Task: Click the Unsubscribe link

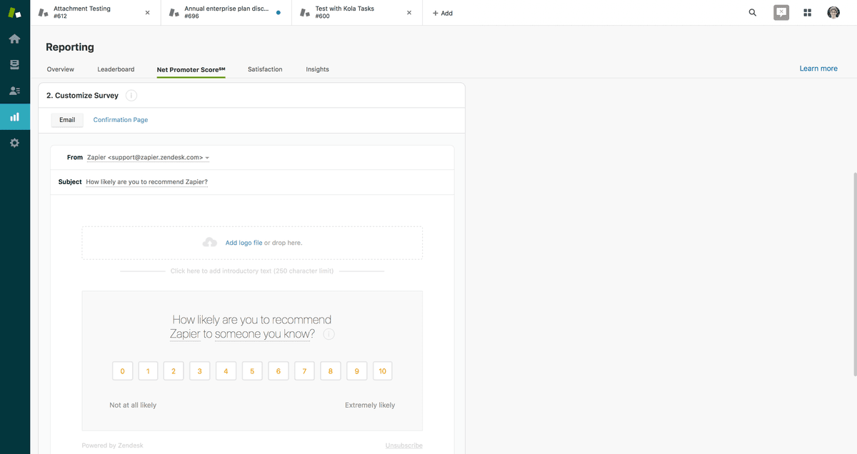Action: pyautogui.click(x=404, y=445)
